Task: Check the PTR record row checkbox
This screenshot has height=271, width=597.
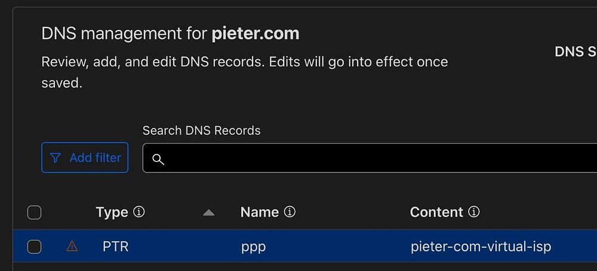Action: point(35,247)
